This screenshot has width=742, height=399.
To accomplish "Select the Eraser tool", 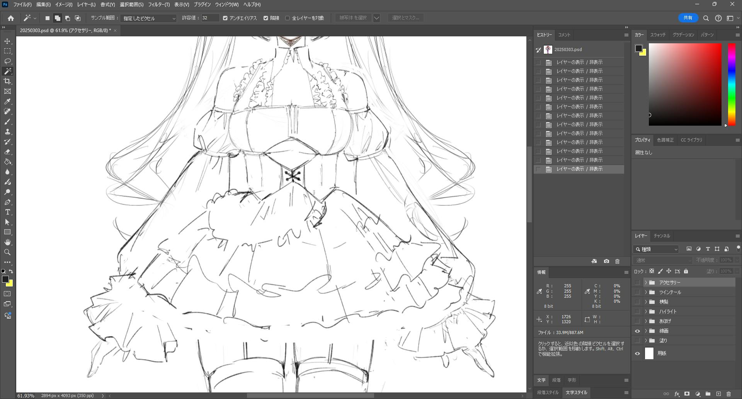I will (x=7, y=152).
